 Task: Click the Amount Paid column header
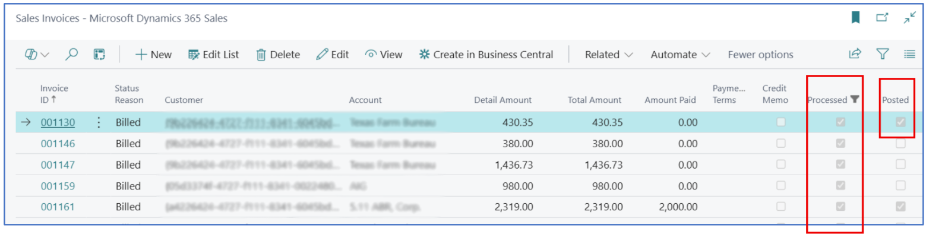pos(671,100)
